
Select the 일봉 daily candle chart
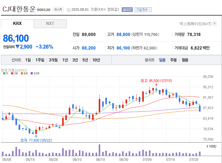point(162,60)
